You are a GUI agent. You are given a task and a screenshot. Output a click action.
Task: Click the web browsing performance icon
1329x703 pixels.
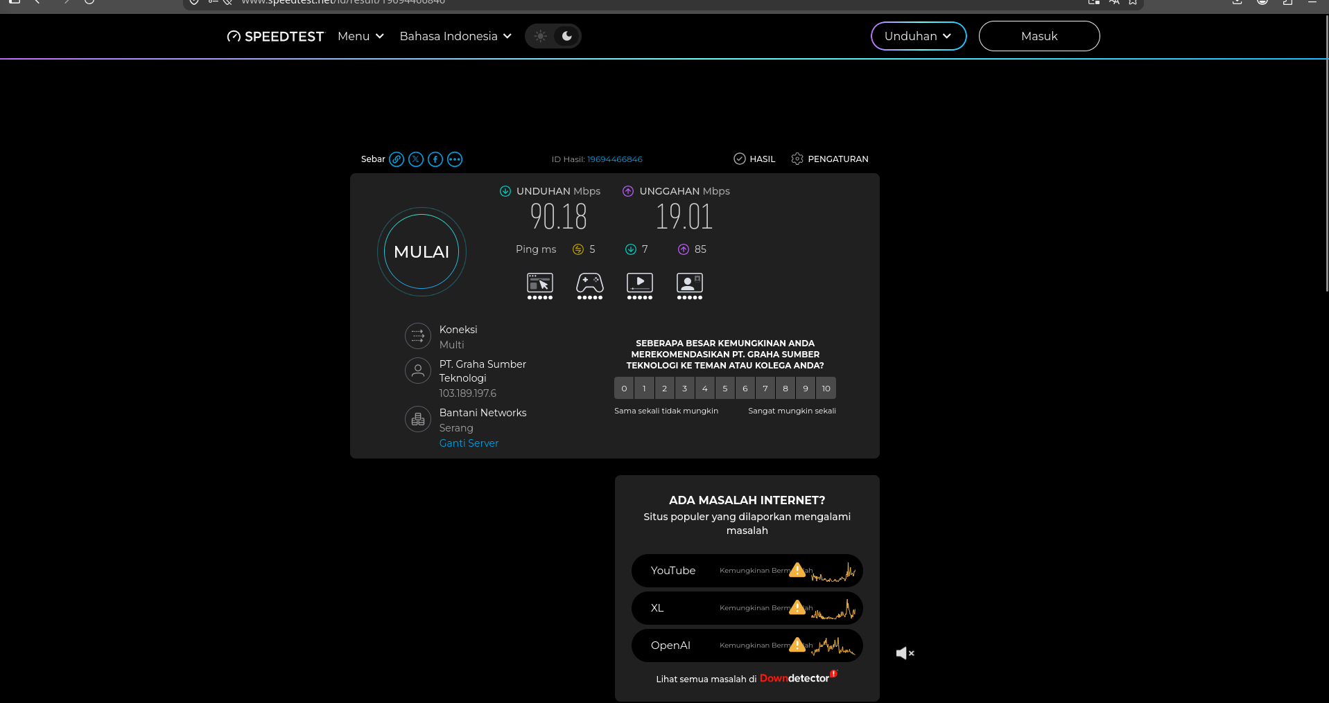click(x=540, y=286)
